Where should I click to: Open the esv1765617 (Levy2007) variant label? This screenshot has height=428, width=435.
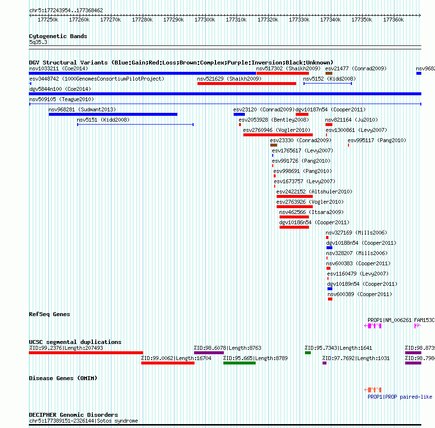303,150
